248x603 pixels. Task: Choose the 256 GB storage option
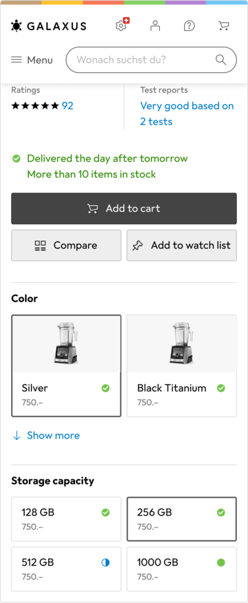coord(182,519)
